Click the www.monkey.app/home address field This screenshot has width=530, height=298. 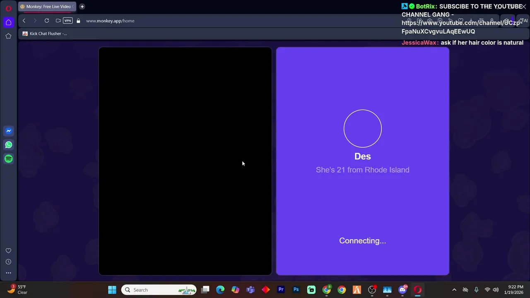(110, 21)
